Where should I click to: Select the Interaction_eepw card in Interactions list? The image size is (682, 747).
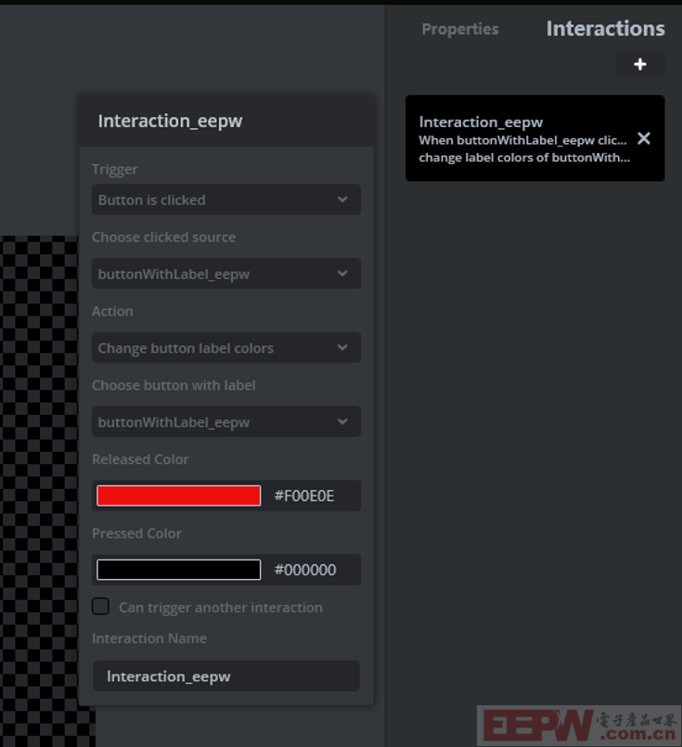click(534, 138)
